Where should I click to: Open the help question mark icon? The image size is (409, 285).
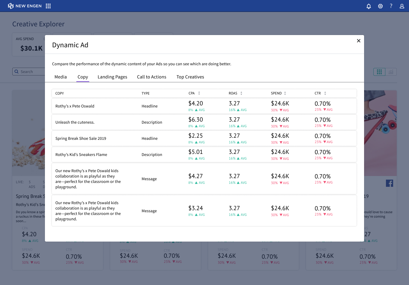point(391,6)
